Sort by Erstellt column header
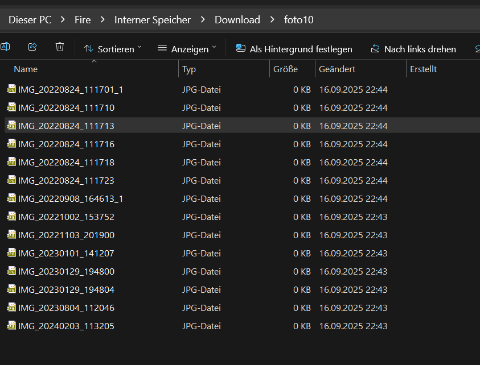This screenshot has width=480, height=365. [x=424, y=69]
